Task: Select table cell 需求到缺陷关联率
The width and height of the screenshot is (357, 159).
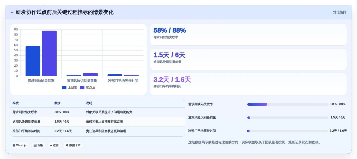Action: [x=25, y=112]
